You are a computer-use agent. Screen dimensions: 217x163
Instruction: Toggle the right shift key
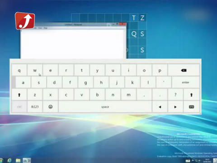pos(191,95)
